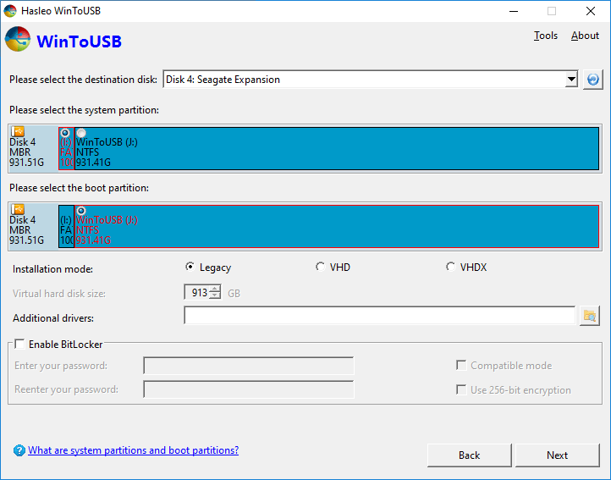Click the WinToUSB logo icon
The image size is (611, 480).
(x=19, y=40)
